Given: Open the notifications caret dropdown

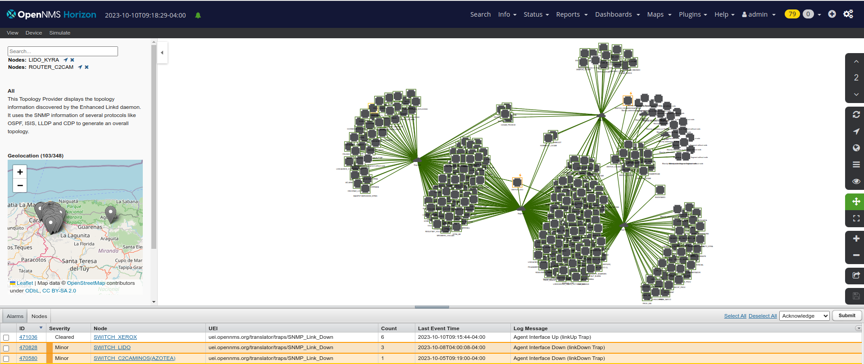Looking at the screenshot, I should pyautogui.click(x=819, y=14).
